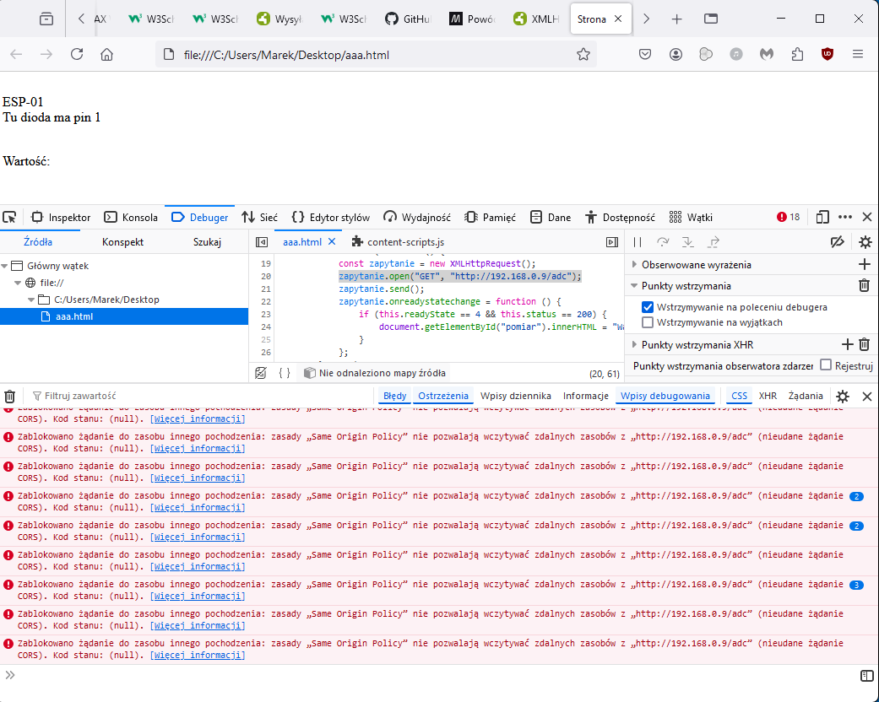This screenshot has height=702, width=879.
Task: Toggle Żądania console filter
Action: (x=805, y=396)
